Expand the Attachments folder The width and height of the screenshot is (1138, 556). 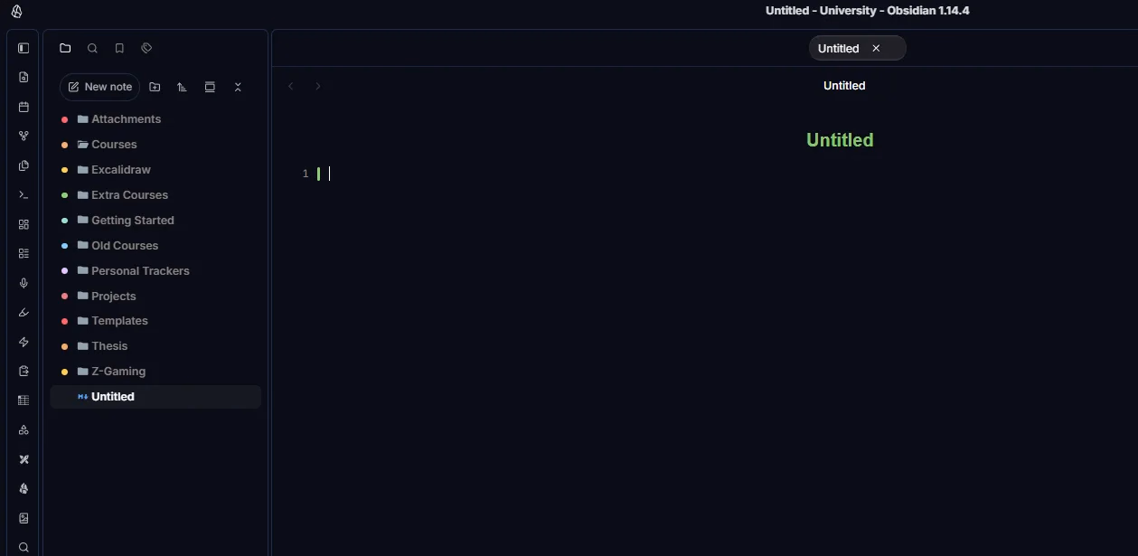point(155,119)
